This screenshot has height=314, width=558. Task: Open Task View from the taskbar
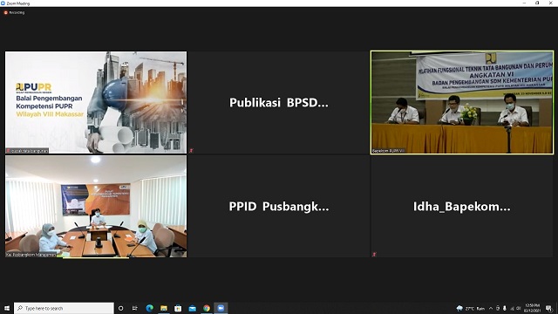click(x=135, y=308)
